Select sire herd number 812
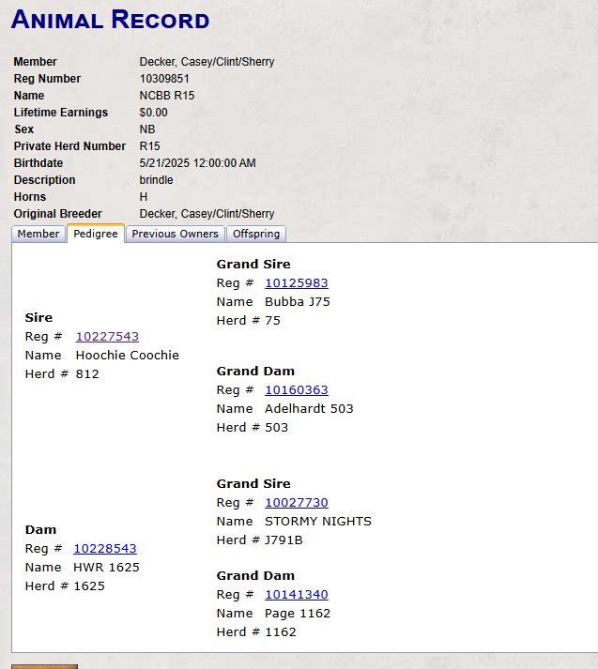Image resolution: width=598 pixels, height=669 pixels. click(87, 373)
